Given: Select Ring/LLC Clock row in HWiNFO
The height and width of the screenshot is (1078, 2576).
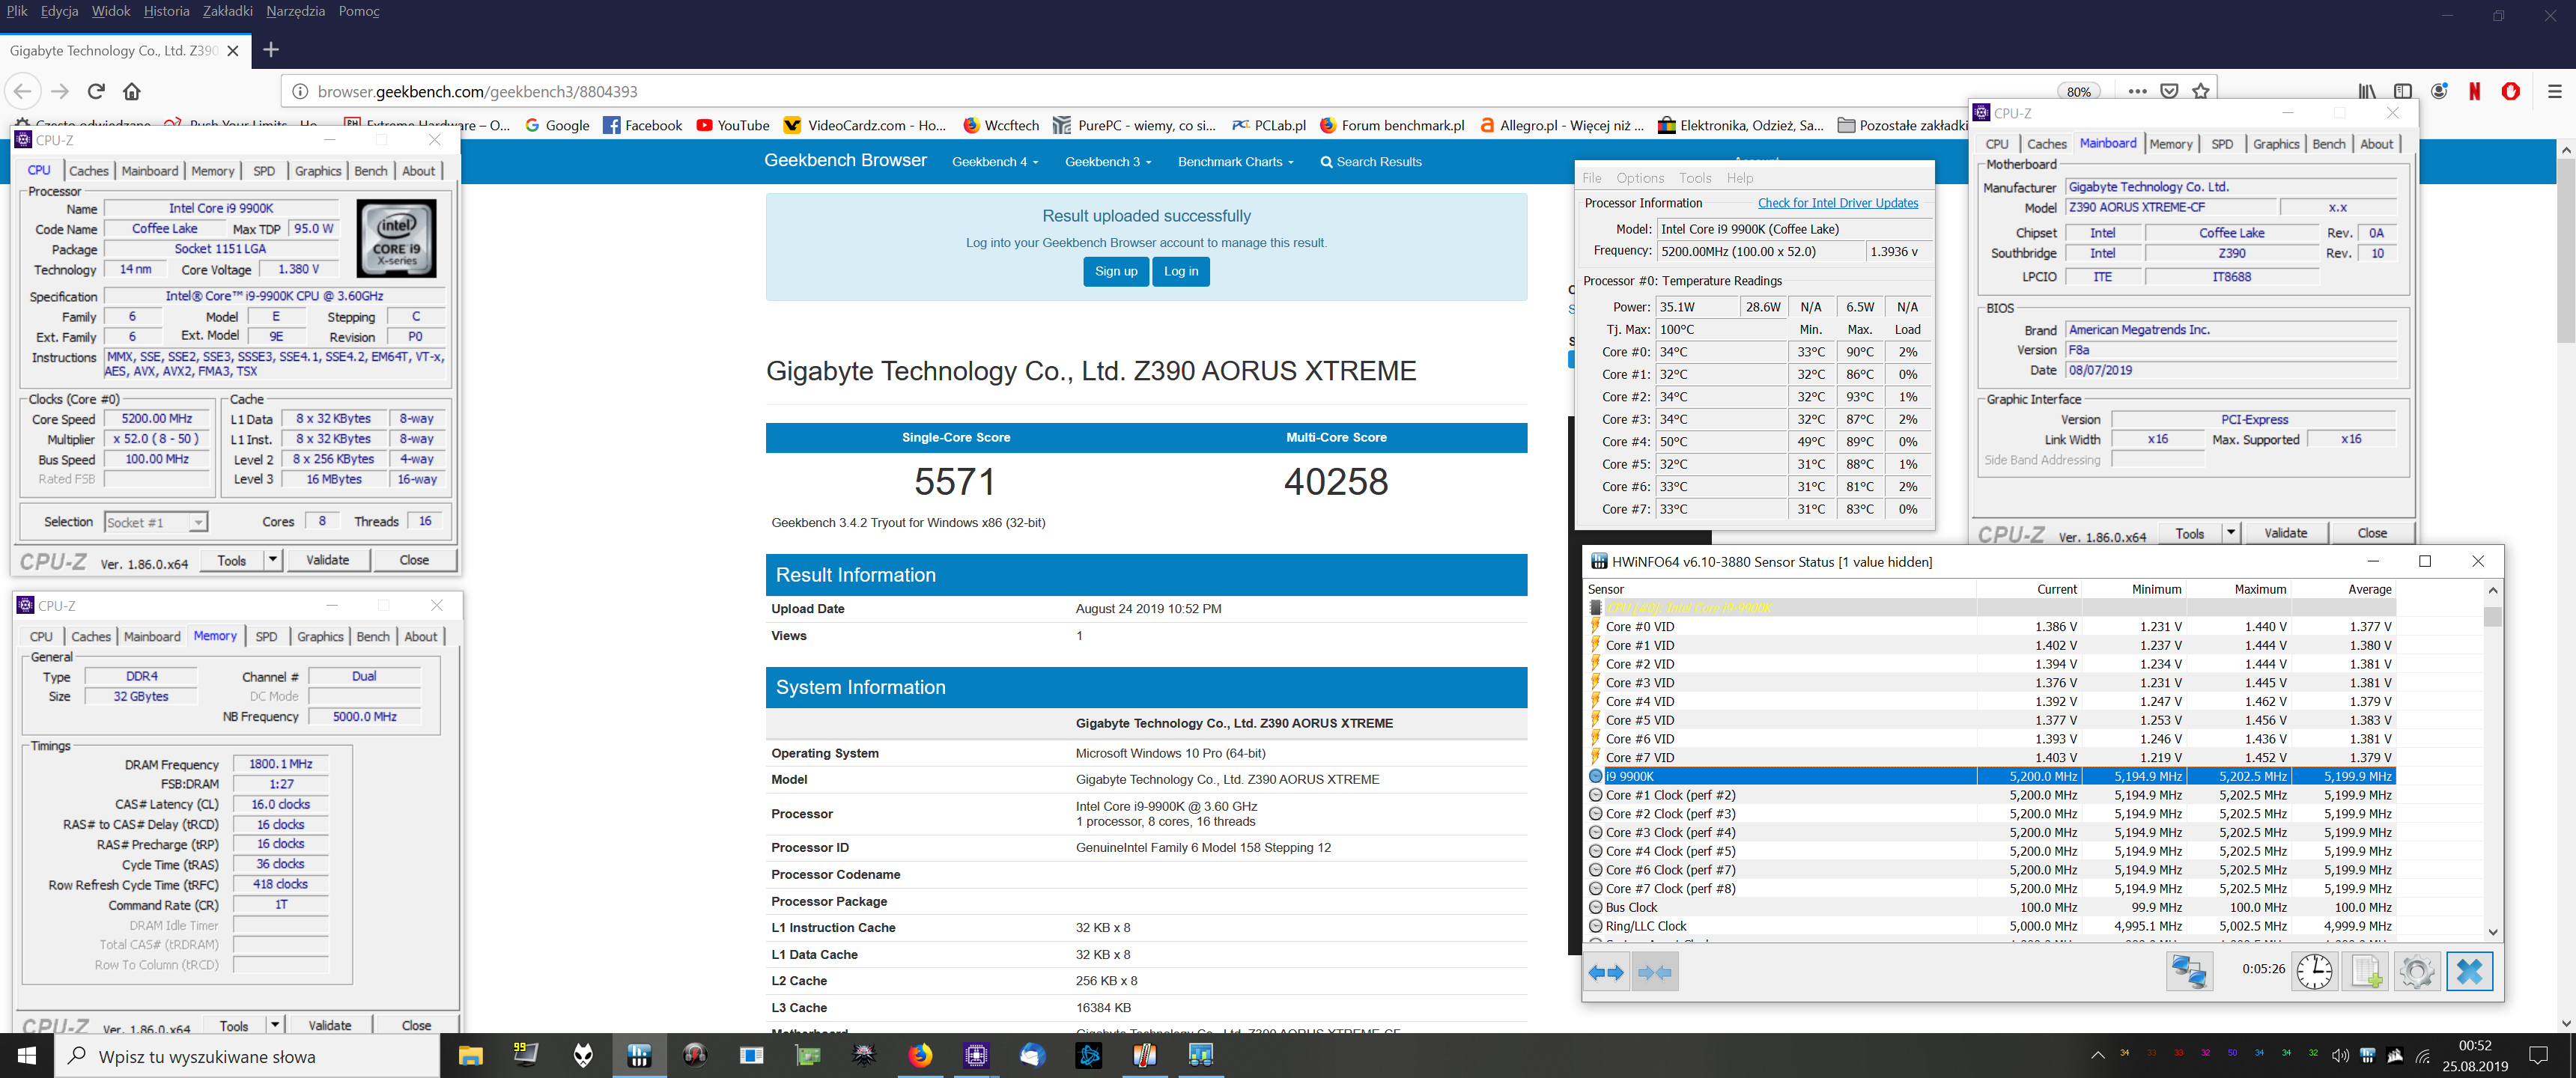Looking at the screenshot, I should (1990, 926).
